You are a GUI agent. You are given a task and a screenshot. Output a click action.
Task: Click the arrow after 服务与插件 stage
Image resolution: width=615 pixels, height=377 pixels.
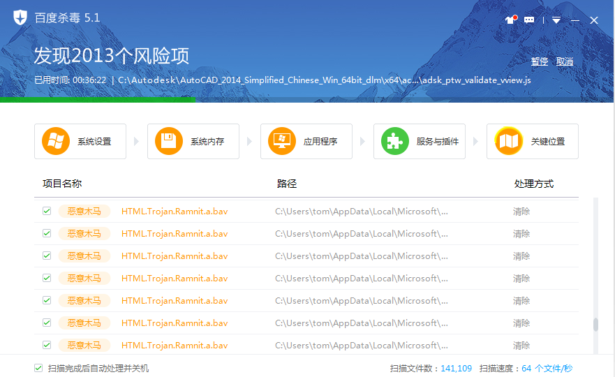coord(475,141)
